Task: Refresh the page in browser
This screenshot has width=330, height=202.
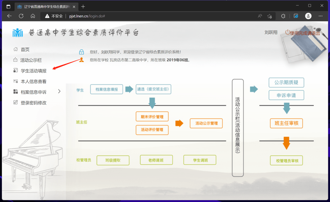Action: pos(21,16)
